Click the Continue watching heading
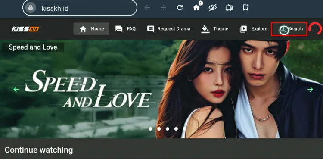Screen dimensions: 323x159 pos(39,150)
